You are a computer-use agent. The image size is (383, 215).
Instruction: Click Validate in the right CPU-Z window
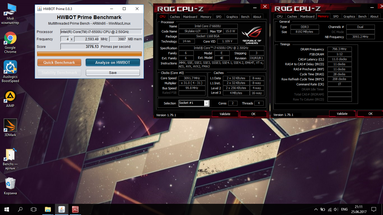(x=342, y=114)
